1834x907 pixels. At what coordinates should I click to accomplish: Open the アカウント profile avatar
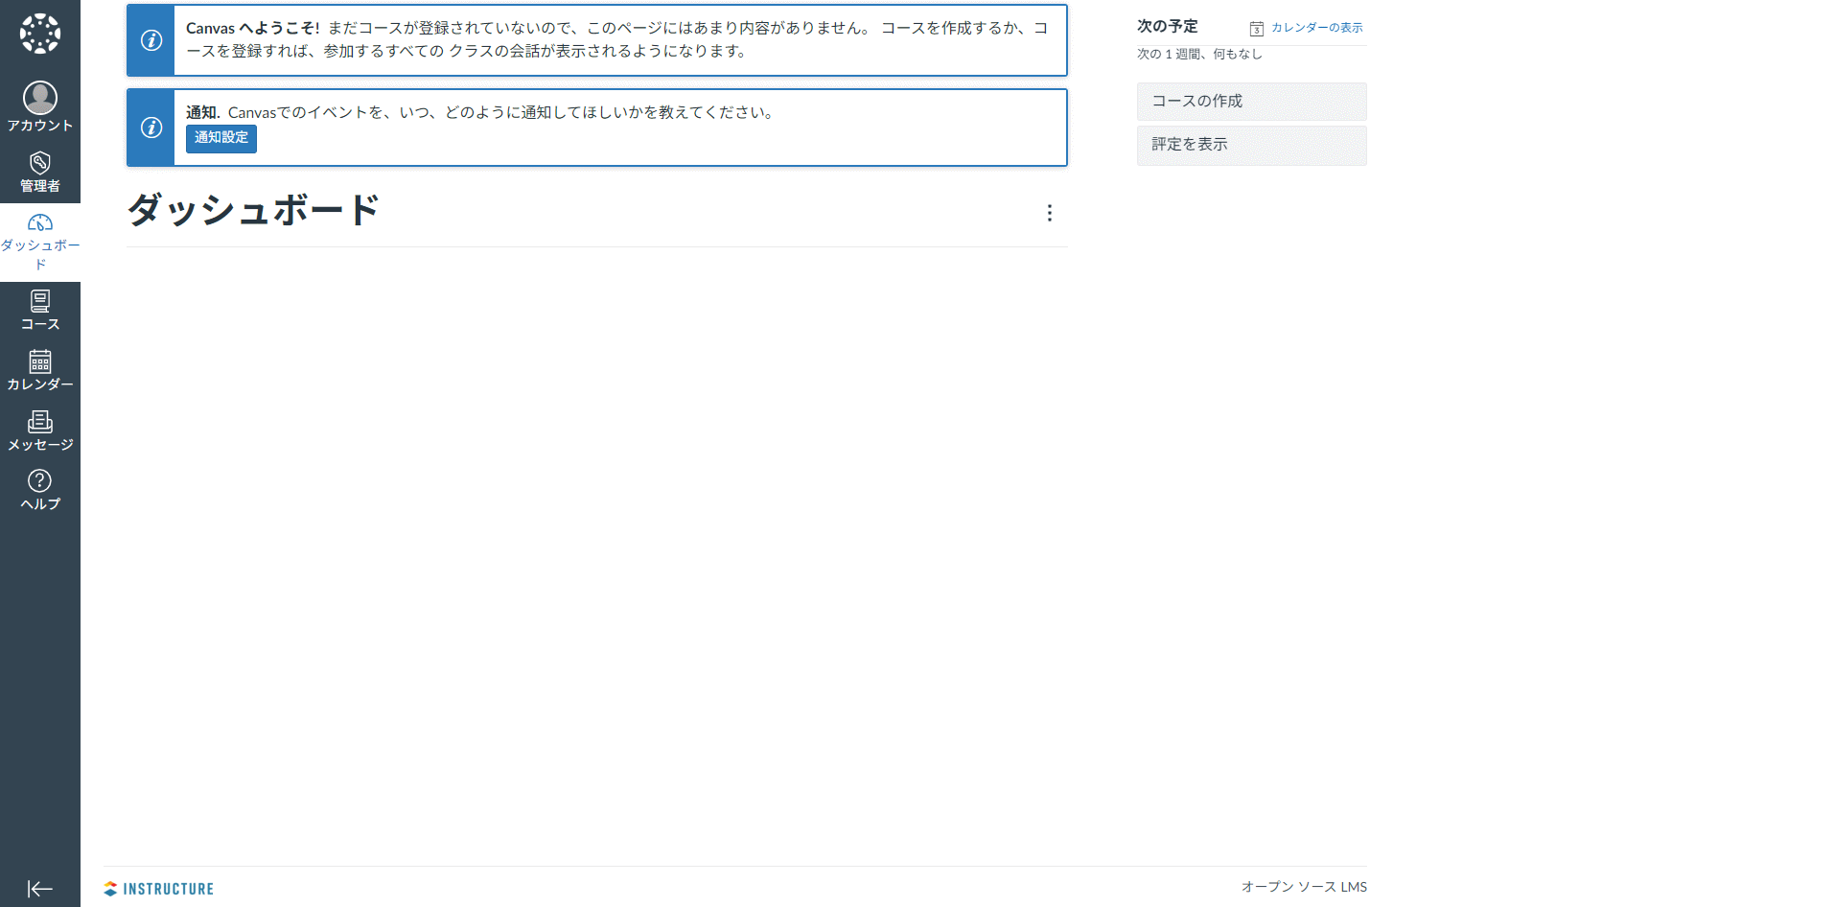[x=40, y=98]
